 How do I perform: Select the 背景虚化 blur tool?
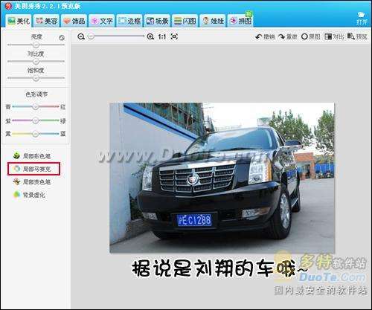tap(29, 195)
